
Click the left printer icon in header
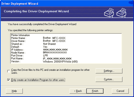coord(109,12)
